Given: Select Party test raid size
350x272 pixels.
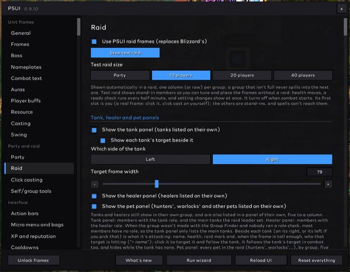Looking at the screenshot, I should tap(120, 75).
